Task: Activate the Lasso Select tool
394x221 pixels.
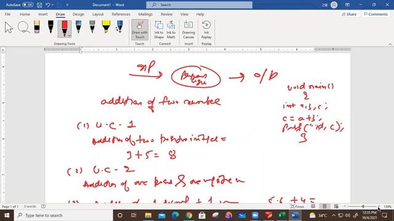Action: pyautogui.click(x=23, y=27)
